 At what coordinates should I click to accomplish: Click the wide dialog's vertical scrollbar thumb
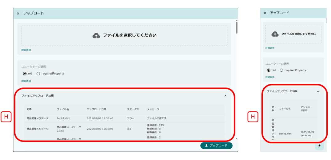pyautogui.click(x=236, y=28)
